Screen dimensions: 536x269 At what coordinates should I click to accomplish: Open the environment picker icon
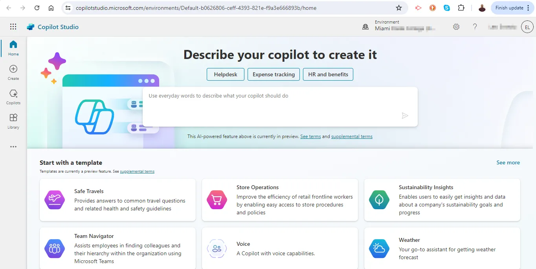click(x=365, y=27)
